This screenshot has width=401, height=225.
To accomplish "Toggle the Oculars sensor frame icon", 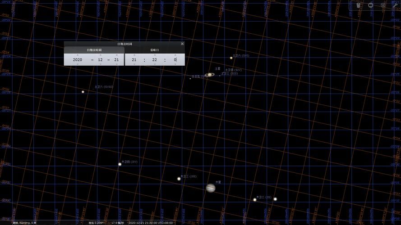I will (371, 5).
